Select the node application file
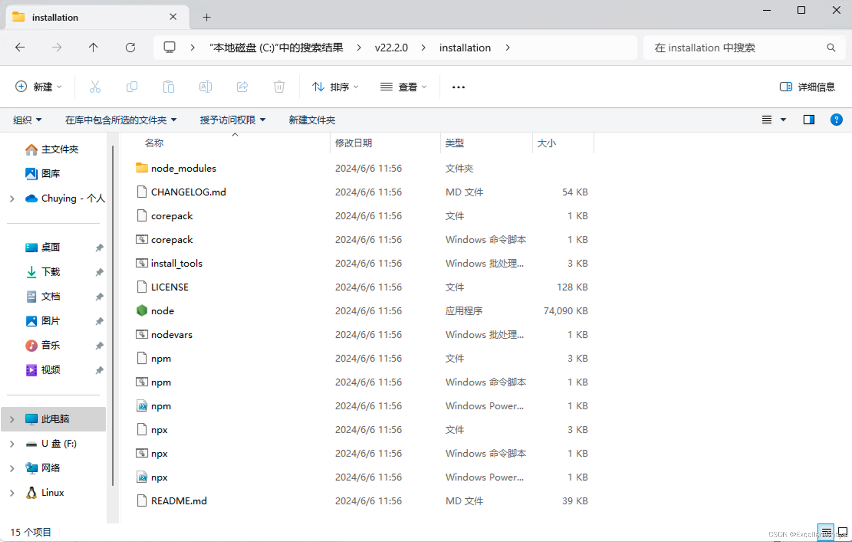Screen dimensions: 852x542 (162, 311)
